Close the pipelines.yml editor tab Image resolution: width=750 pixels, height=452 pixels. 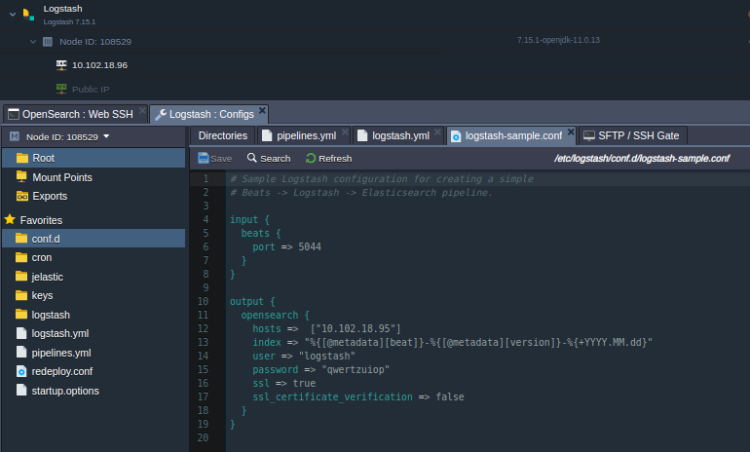pyautogui.click(x=345, y=132)
